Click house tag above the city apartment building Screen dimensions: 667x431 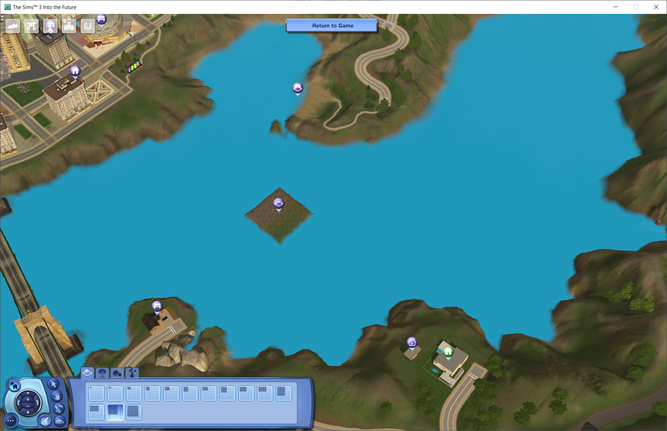click(x=75, y=71)
